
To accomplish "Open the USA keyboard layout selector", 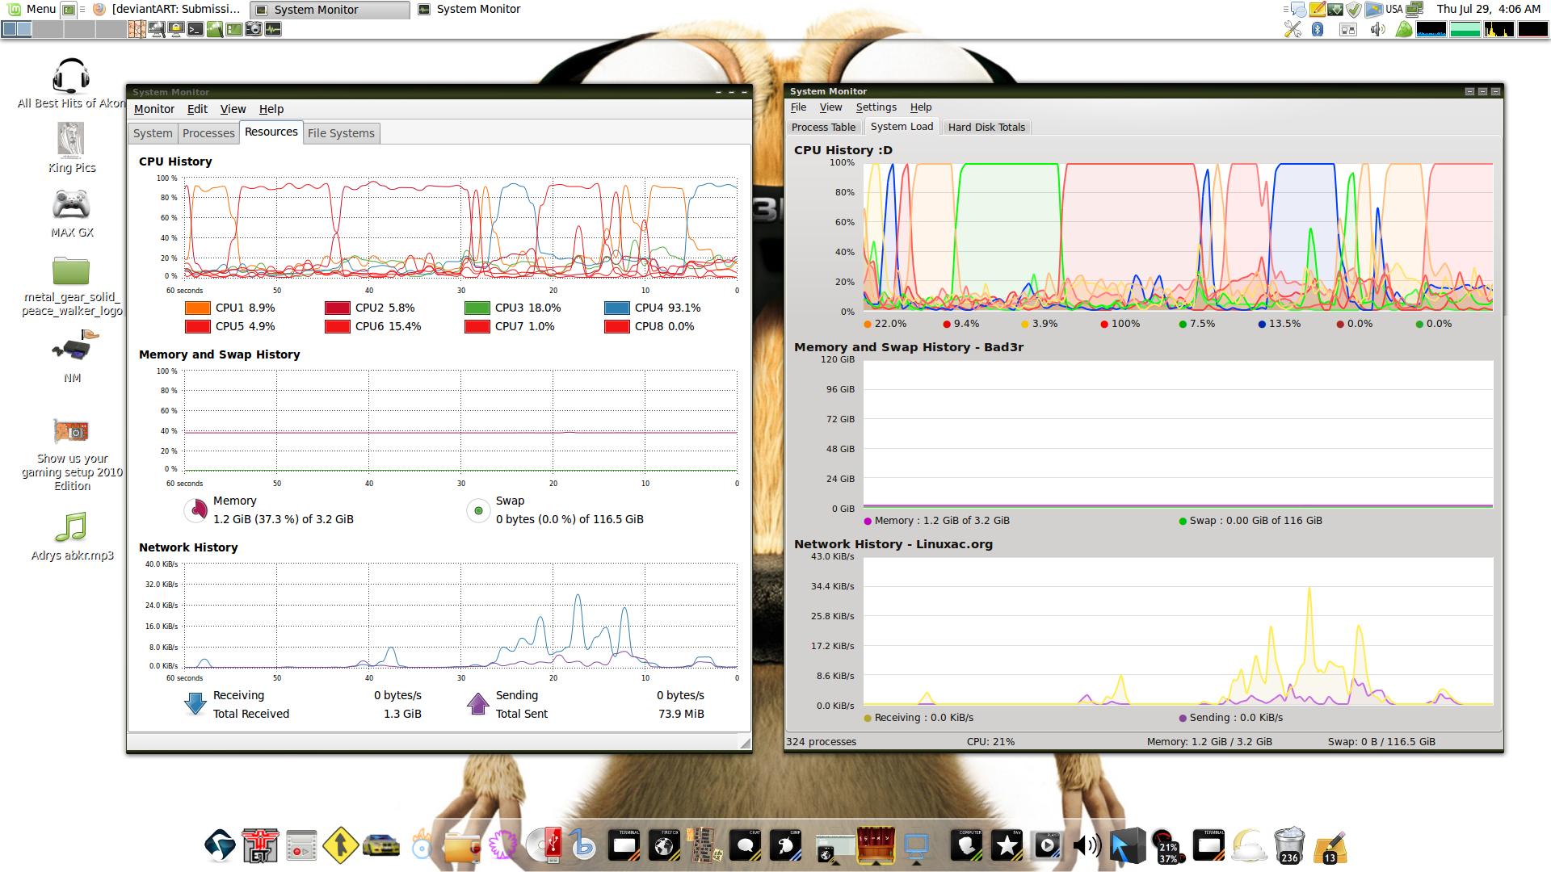I will click(x=1393, y=10).
